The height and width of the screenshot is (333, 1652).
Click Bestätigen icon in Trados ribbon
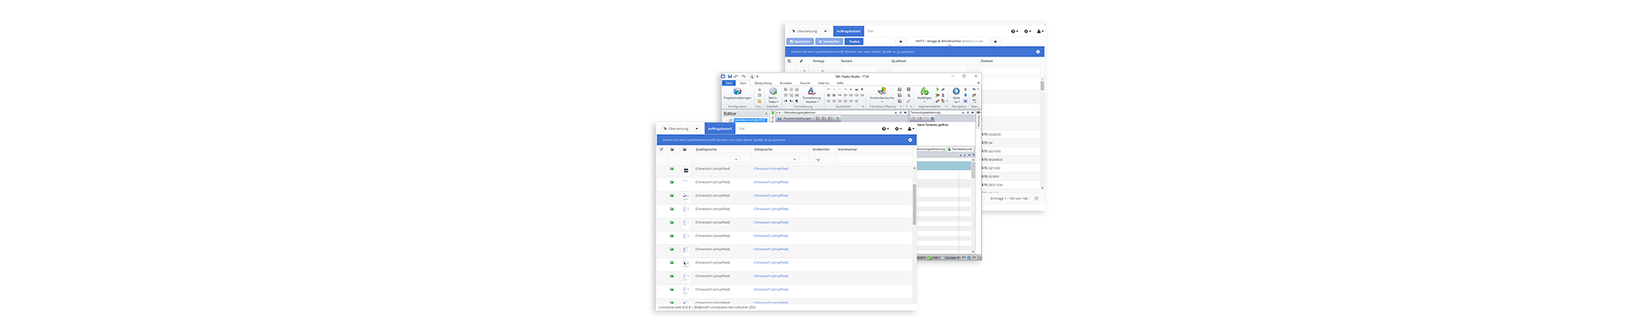coord(924,94)
